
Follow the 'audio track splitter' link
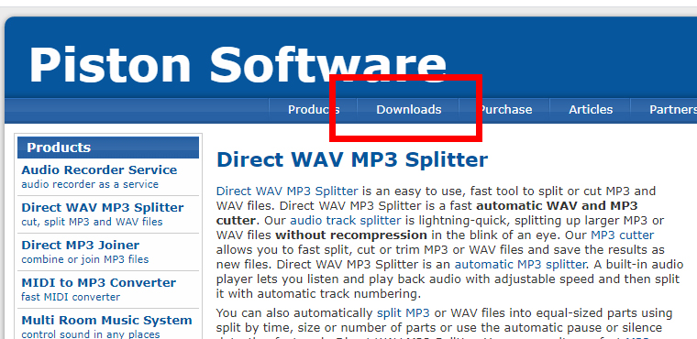(x=346, y=221)
